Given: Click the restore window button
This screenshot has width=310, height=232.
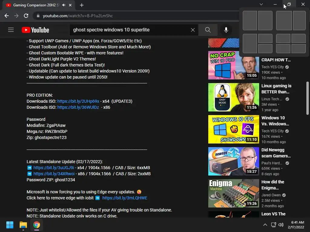Looking at the screenshot, I should pos(289,4).
